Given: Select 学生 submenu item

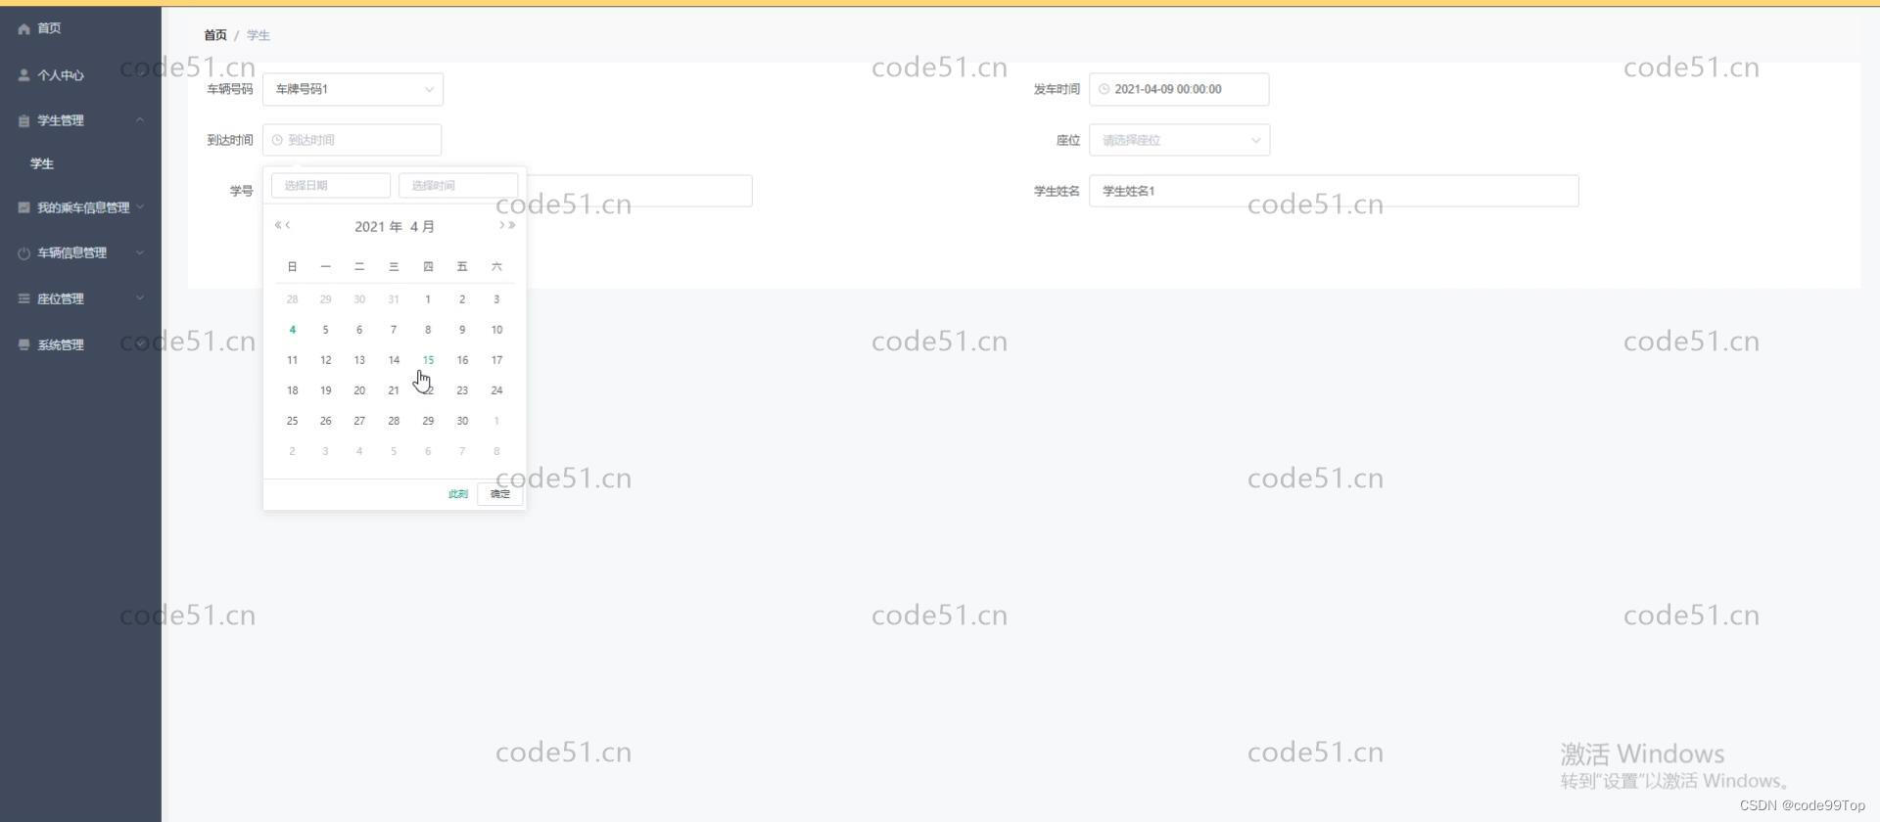Looking at the screenshot, I should coord(42,163).
